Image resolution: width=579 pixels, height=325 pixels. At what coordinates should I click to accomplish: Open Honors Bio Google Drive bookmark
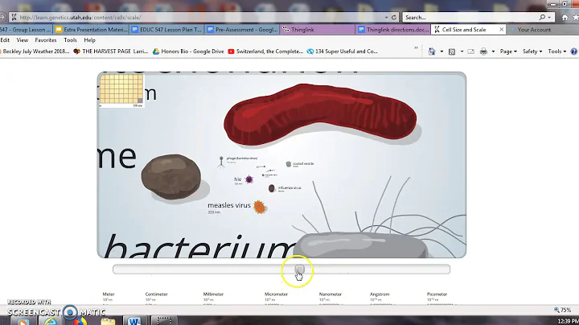(188, 51)
